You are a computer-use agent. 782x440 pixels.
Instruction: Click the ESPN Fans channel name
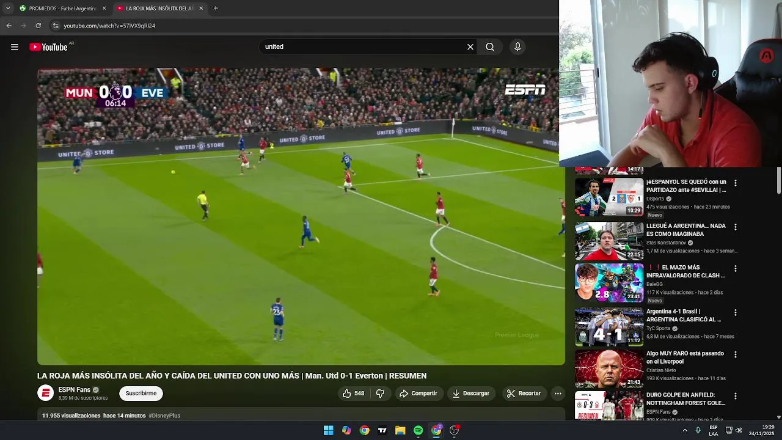pyautogui.click(x=75, y=390)
